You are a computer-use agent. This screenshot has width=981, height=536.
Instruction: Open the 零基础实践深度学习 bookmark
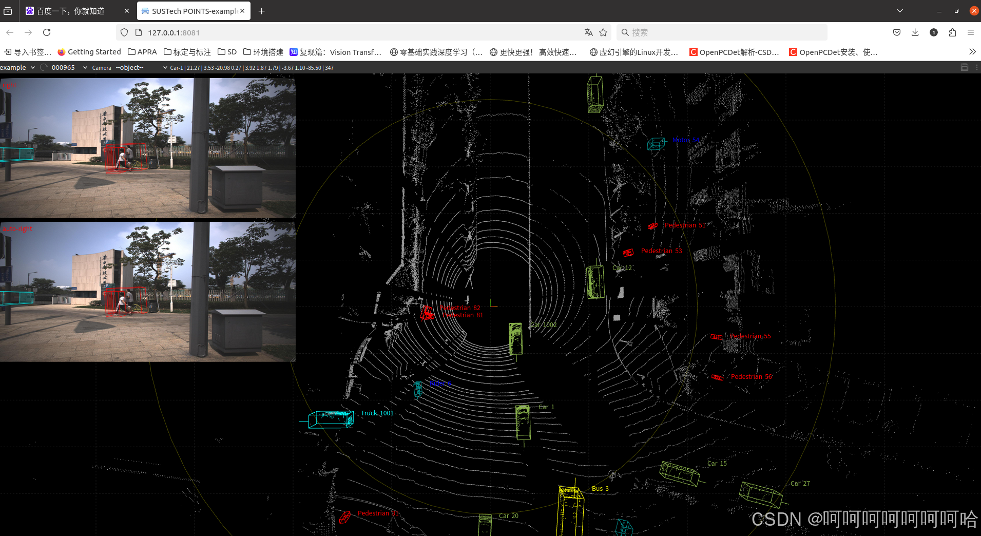click(436, 52)
